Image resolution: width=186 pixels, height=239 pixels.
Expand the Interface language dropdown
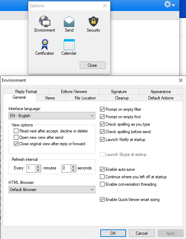click(52, 116)
